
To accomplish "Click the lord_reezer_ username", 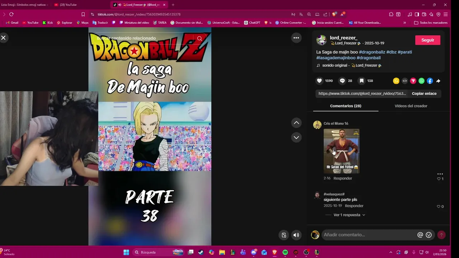I will pos(344,38).
